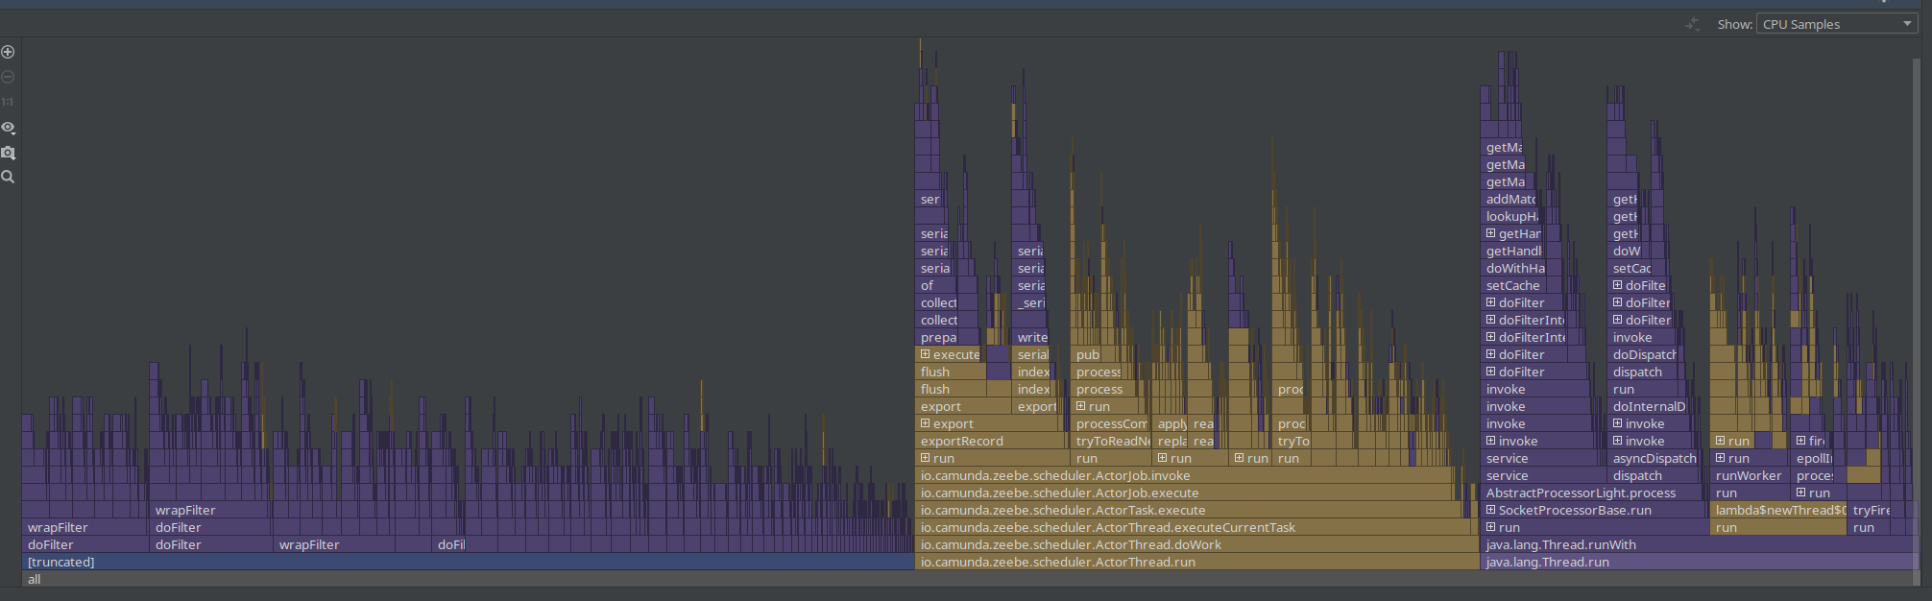Select the prepa frame
The height and width of the screenshot is (601, 1932).
pos(938,337)
